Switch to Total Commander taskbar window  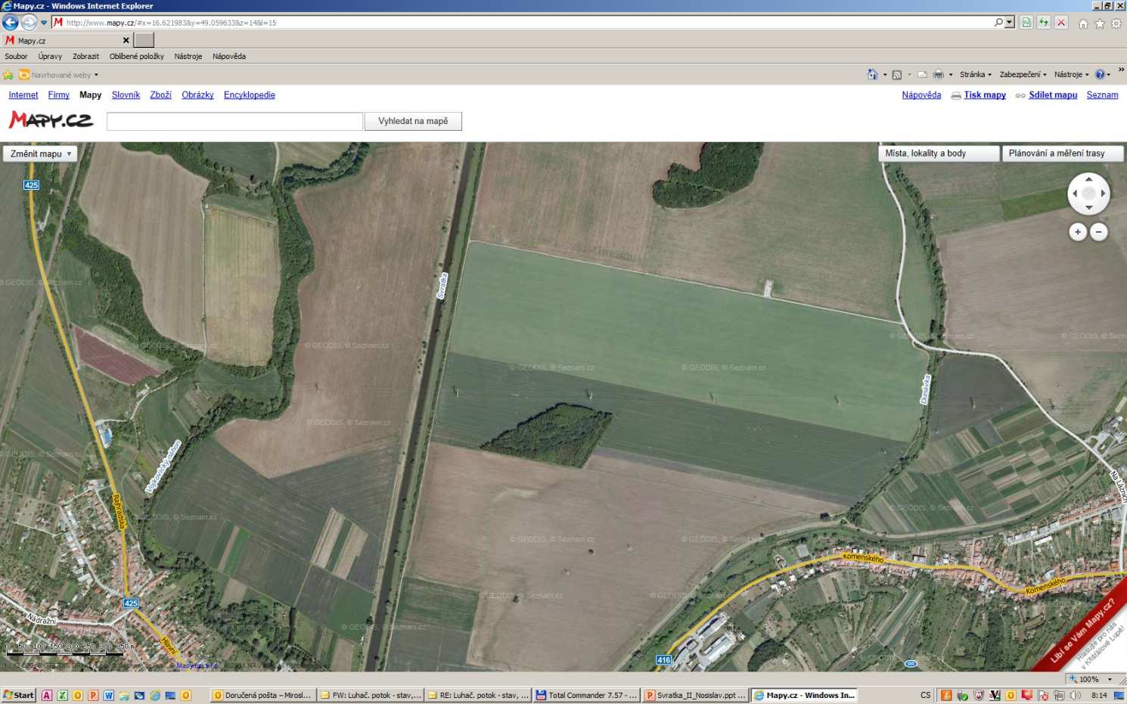point(585,695)
